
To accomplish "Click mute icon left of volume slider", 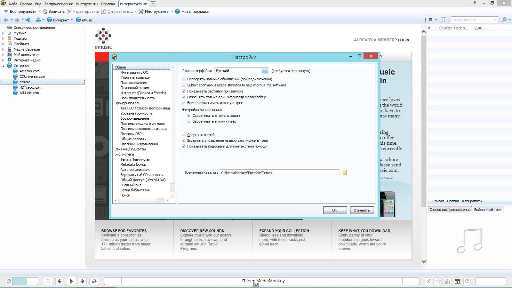I will (x=9, y=281).
